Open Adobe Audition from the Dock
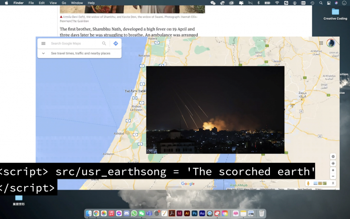350x219 pixels. click(x=202, y=214)
